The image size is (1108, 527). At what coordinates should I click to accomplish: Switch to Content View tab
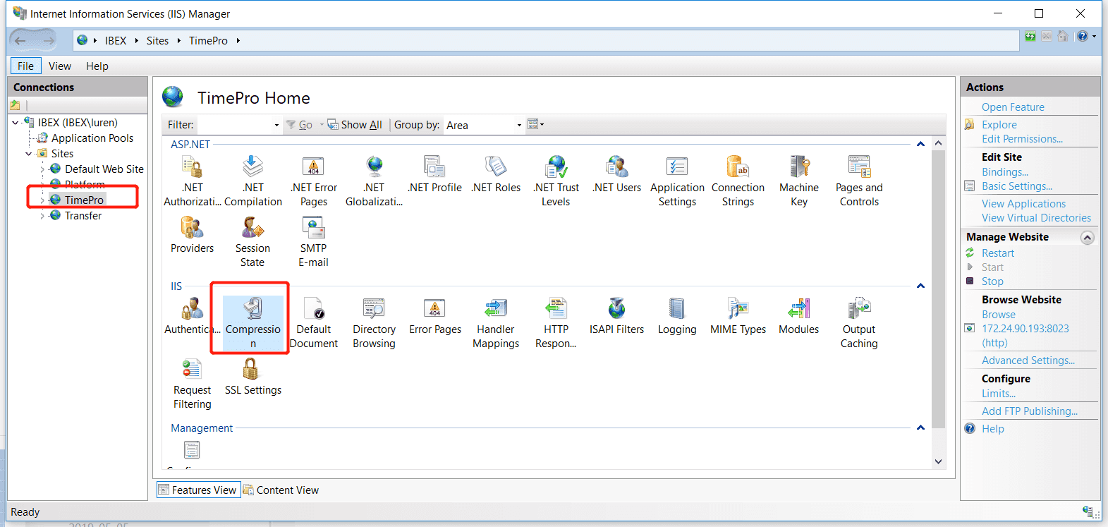[x=281, y=490]
